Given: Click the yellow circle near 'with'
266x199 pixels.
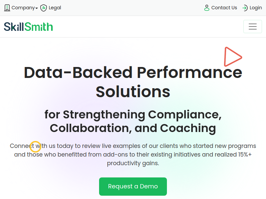Looking at the screenshot, I should pos(36,147).
